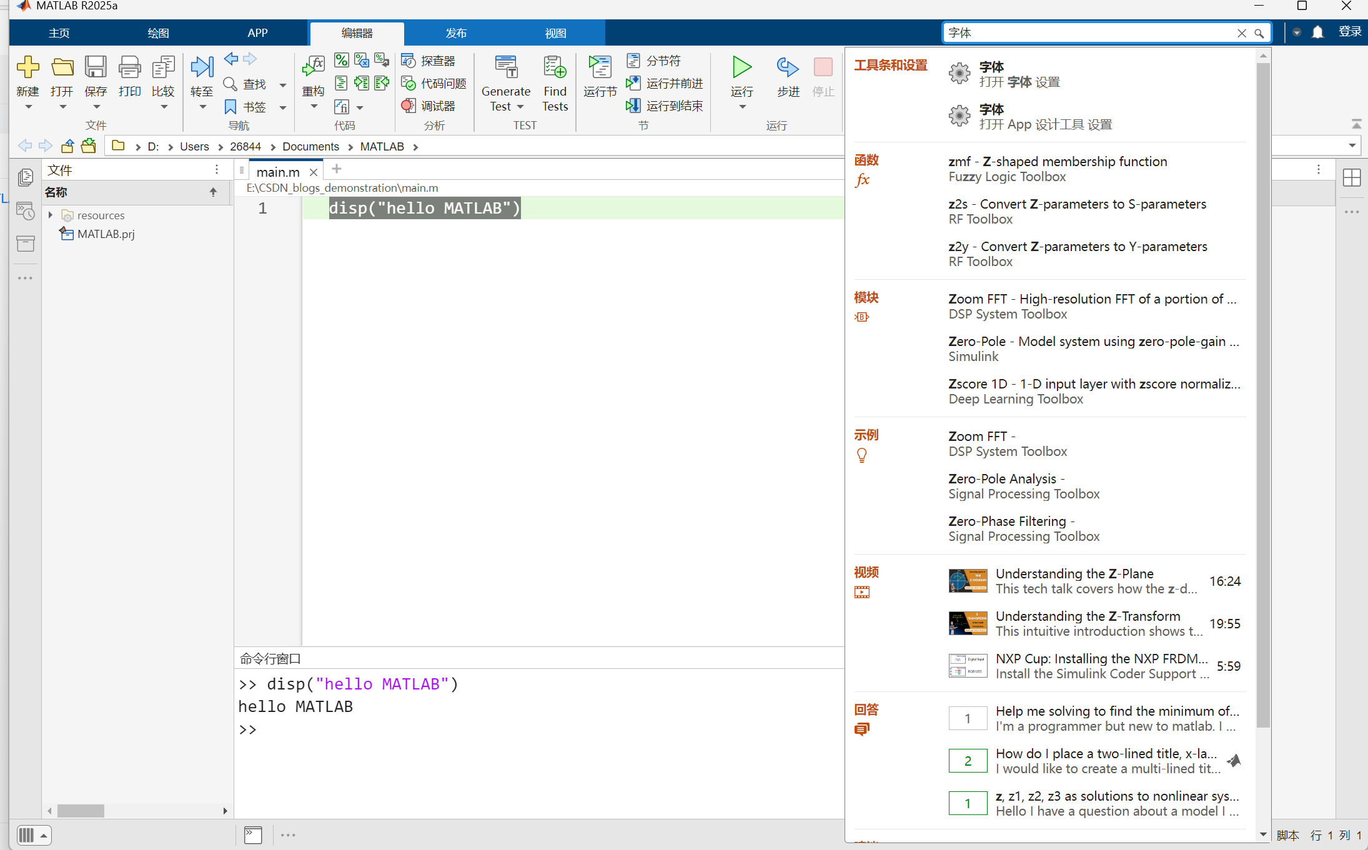Expand the resources folder tree node
Viewport: 1368px width, 850px height.
tap(51, 215)
